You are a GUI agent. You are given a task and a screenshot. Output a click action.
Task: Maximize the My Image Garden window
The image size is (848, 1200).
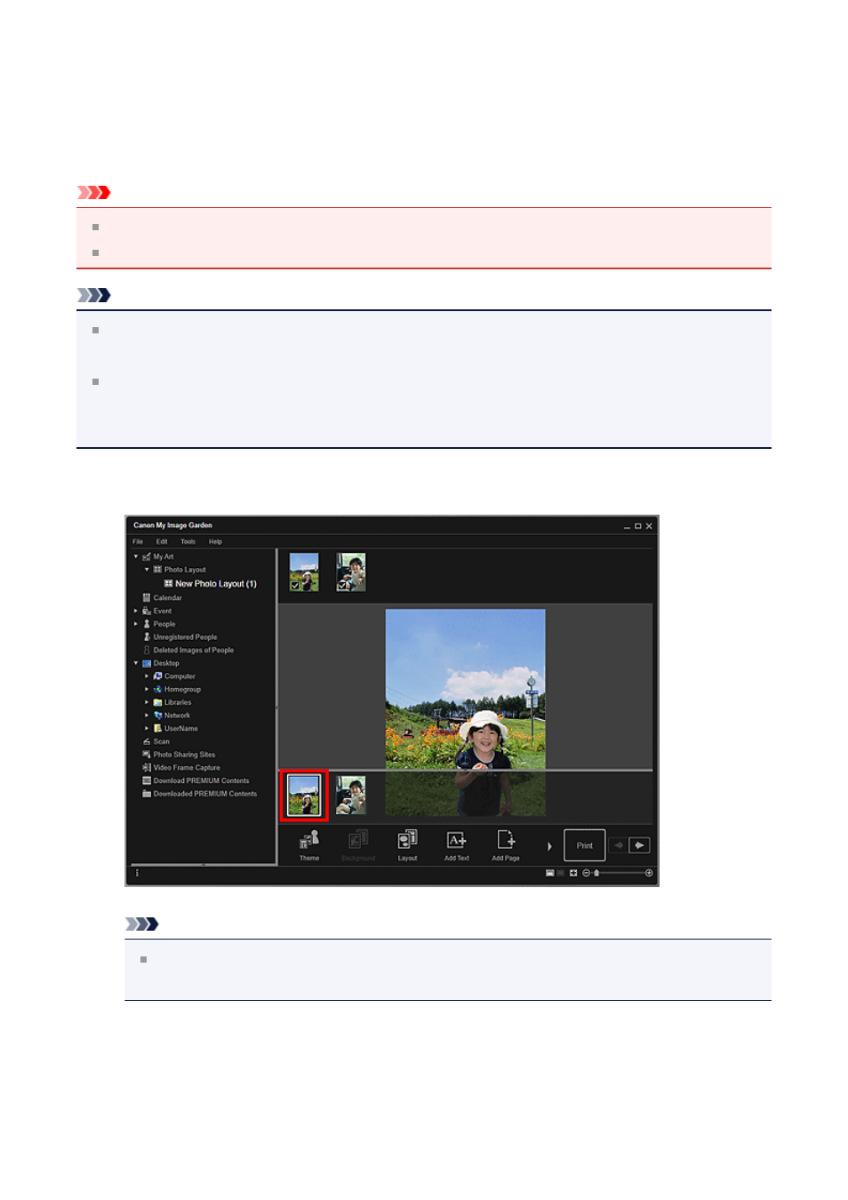coord(637,526)
